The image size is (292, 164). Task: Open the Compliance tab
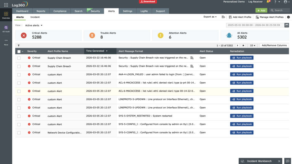tap(60, 11)
